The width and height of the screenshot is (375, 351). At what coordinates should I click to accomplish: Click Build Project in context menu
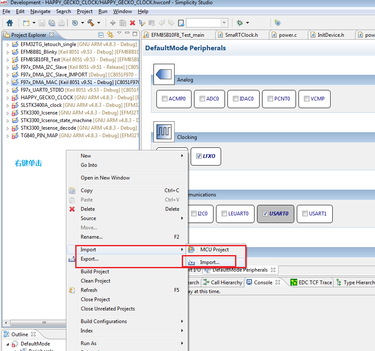tap(95, 272)
